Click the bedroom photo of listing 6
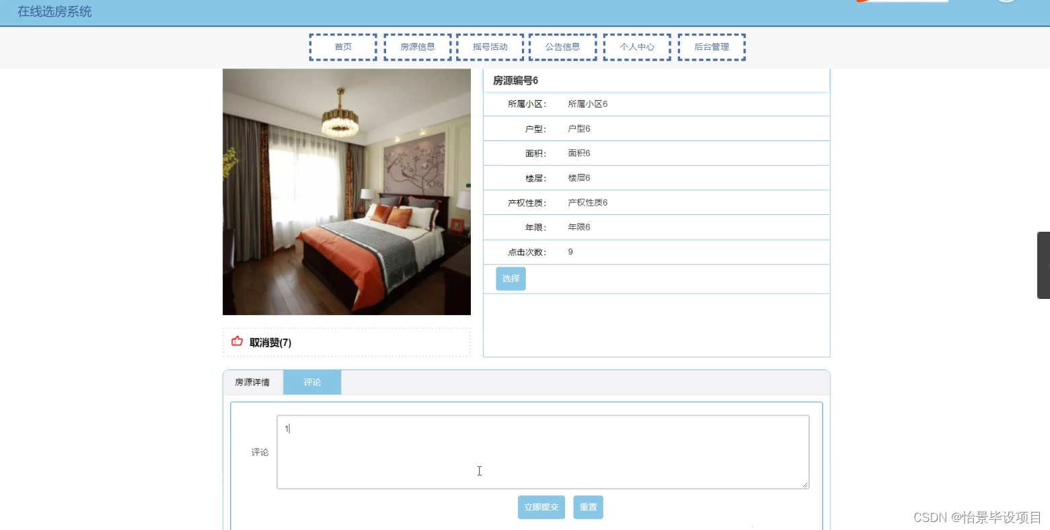The width and height of the screenshot is (1050, 530). point(346,192)
